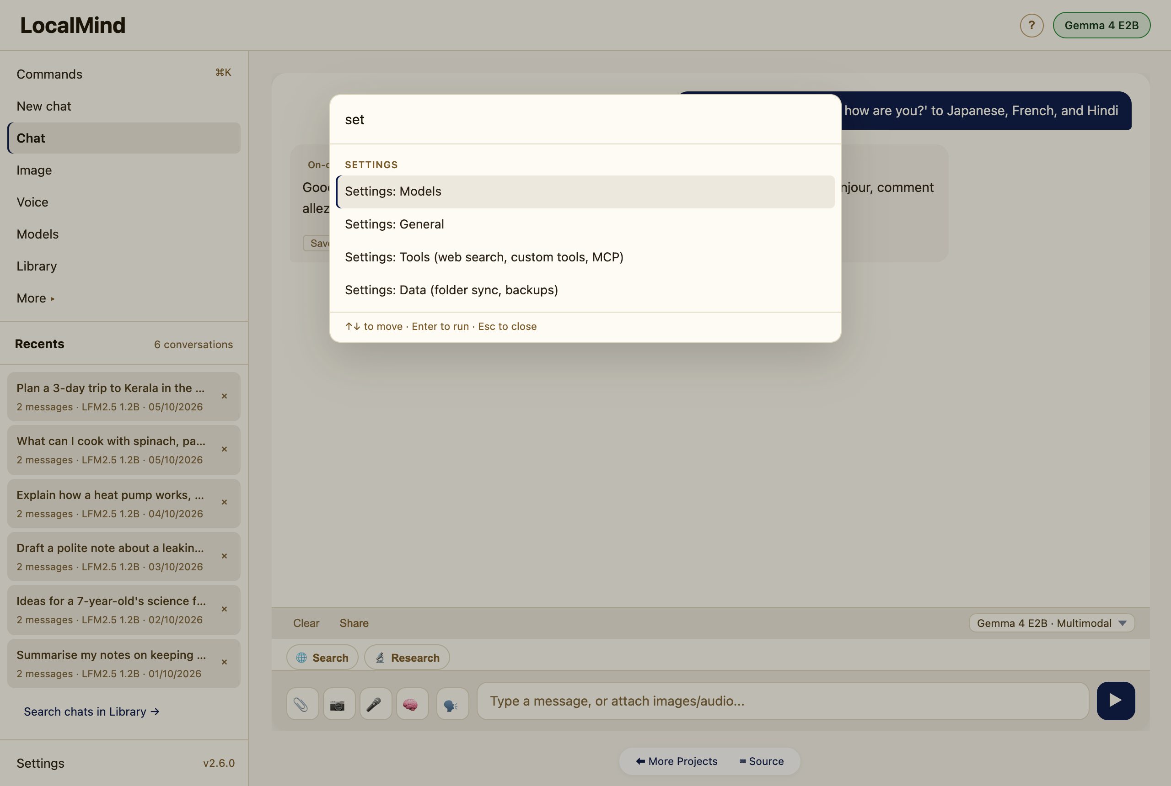
Task: Toggle the Search web globe button
Action: pos(322,657)
